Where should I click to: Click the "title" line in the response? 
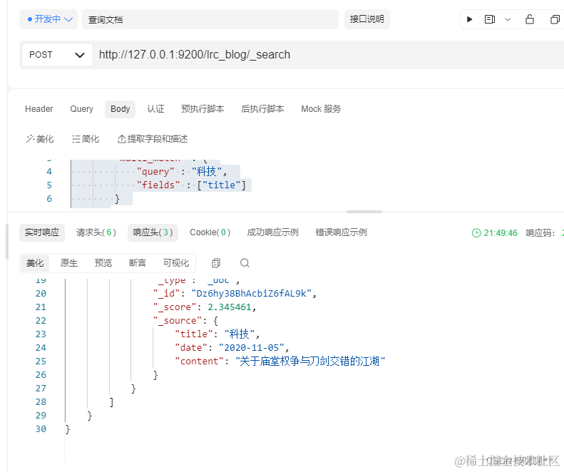217,334
